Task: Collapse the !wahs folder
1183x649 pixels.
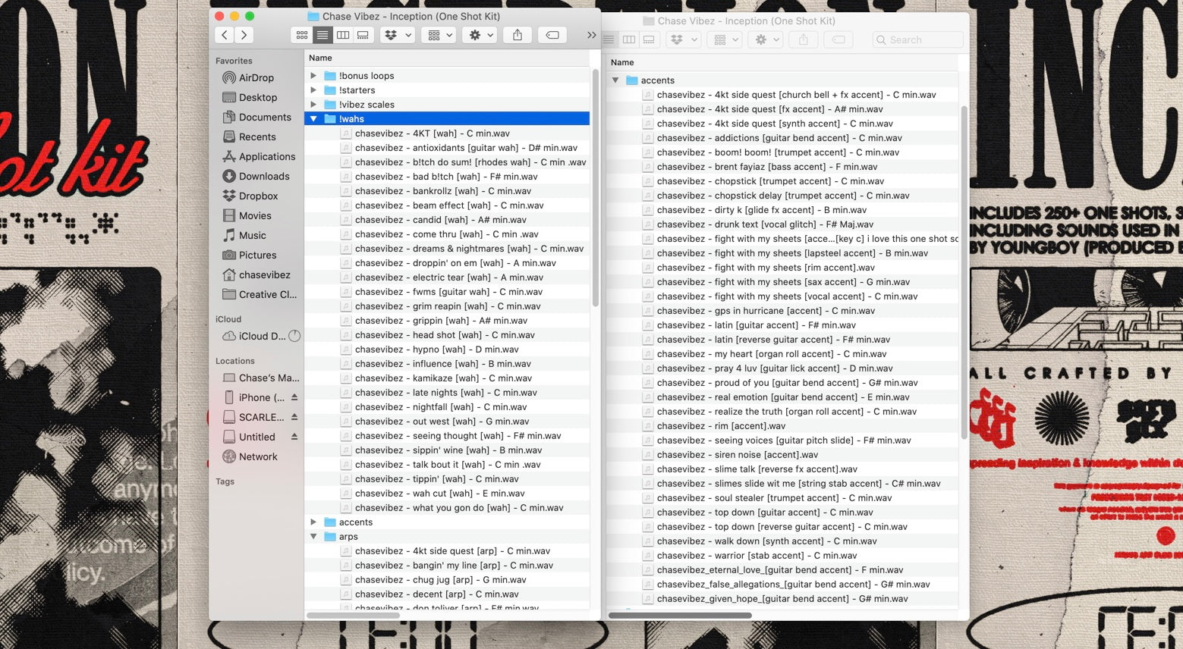Action: click(313, 119)
